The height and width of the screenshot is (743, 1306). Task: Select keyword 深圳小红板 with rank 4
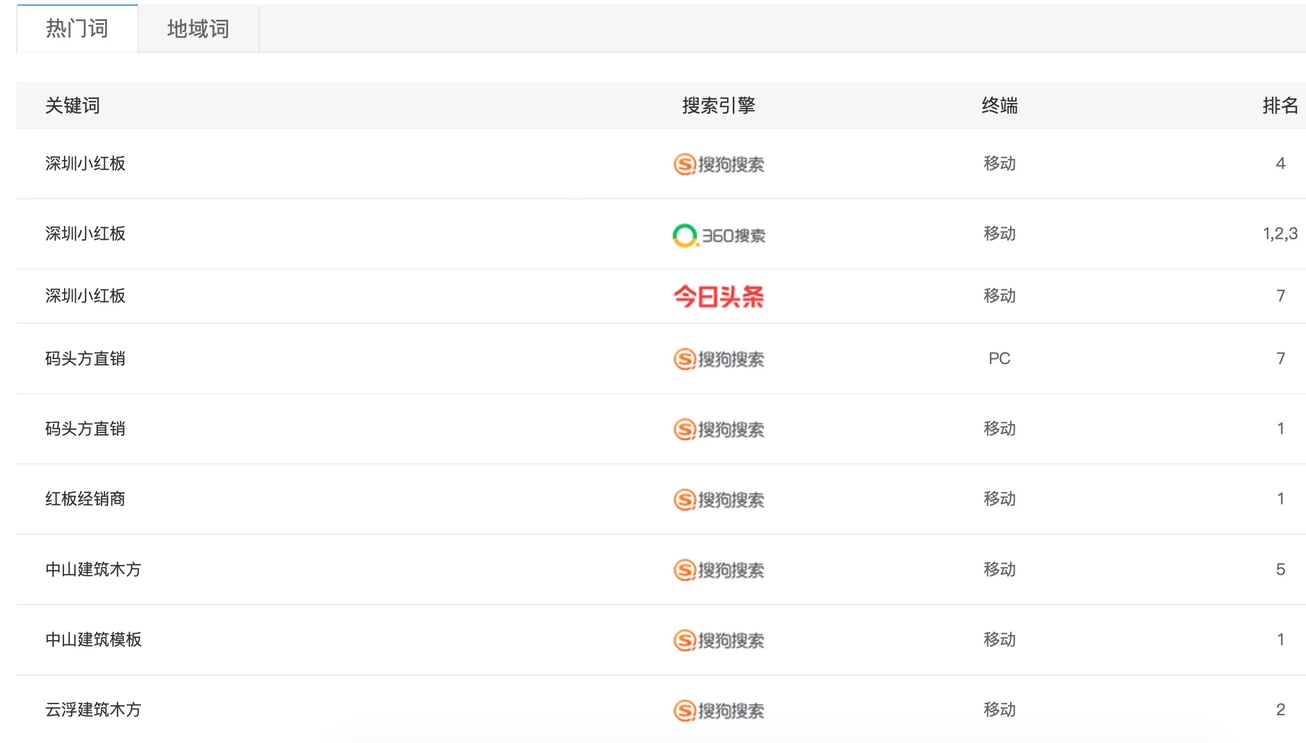pos(85,164)
